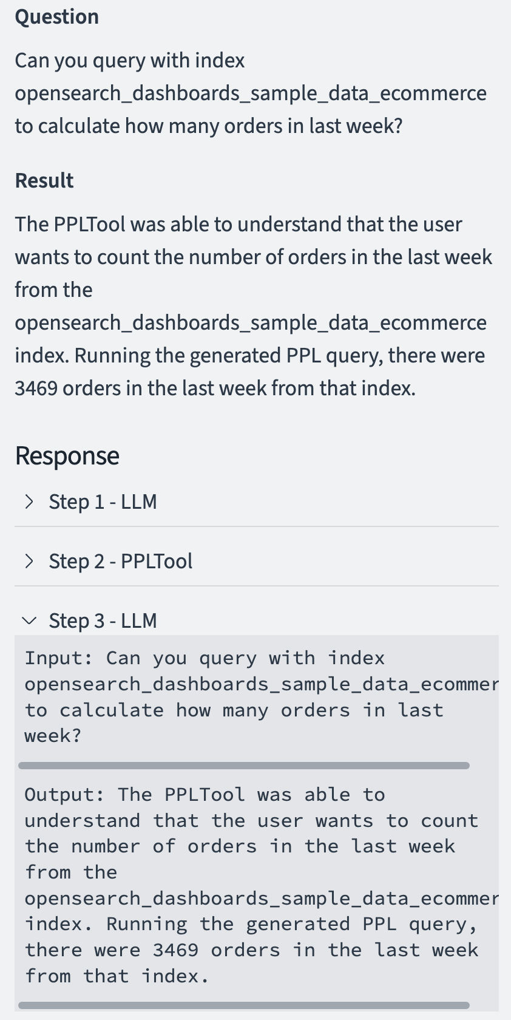Click the index name in the Question text
The height and width of the screenshot is (1020, 511).
(251, 93)
